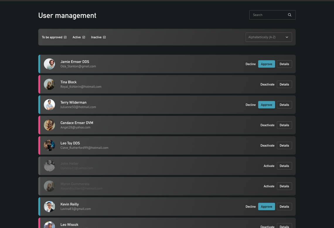Activate John Heller's account
The height and width of the screenshot is (228, 334).
[x=269, y=166]
